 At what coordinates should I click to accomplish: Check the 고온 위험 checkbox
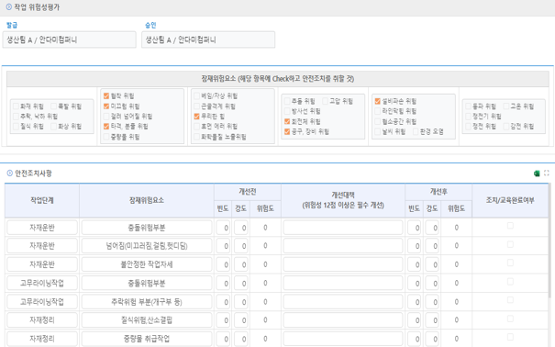pyautogui.click(x=506, y=106)
